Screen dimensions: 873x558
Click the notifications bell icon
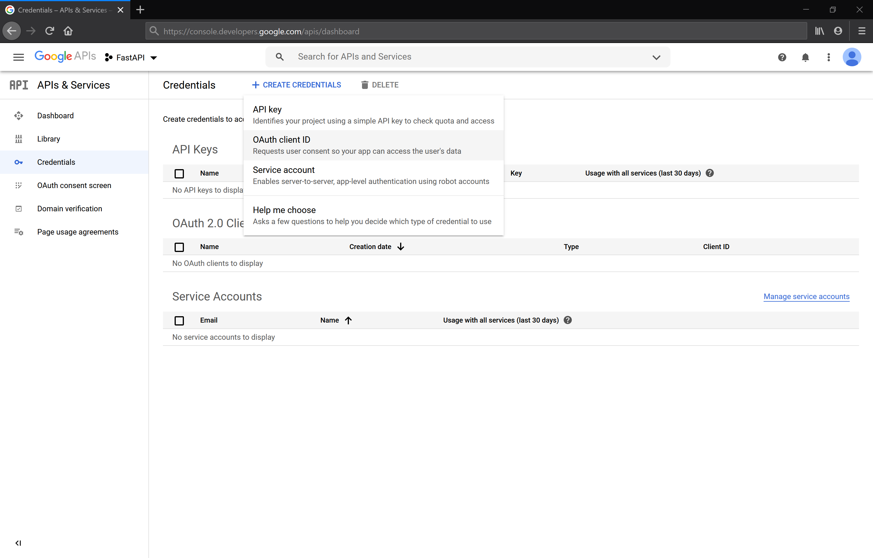[805, 57]
